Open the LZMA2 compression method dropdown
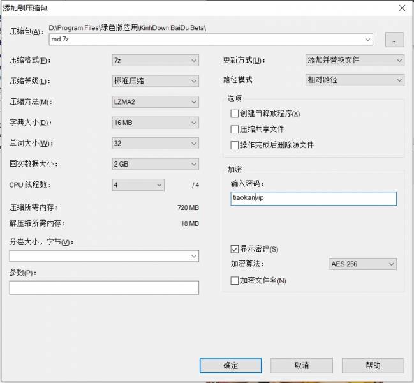 (155, 102)
